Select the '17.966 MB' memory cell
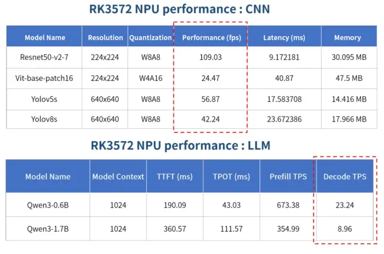 pos(349,119)
